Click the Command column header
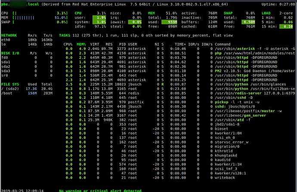Screen dimensions: 297x192 223,44
